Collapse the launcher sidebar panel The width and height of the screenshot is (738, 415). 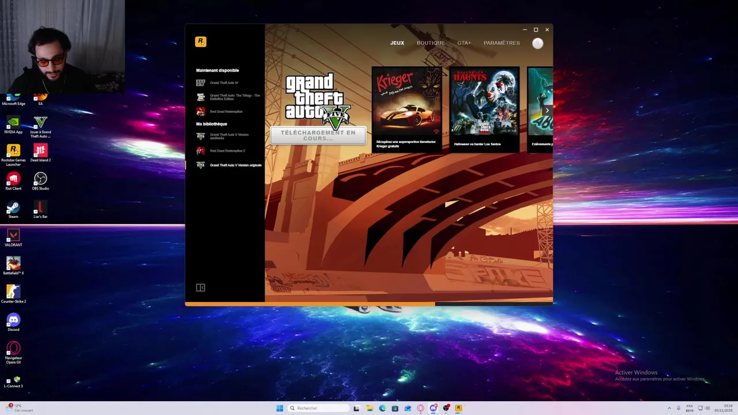(x=201, y=288)
